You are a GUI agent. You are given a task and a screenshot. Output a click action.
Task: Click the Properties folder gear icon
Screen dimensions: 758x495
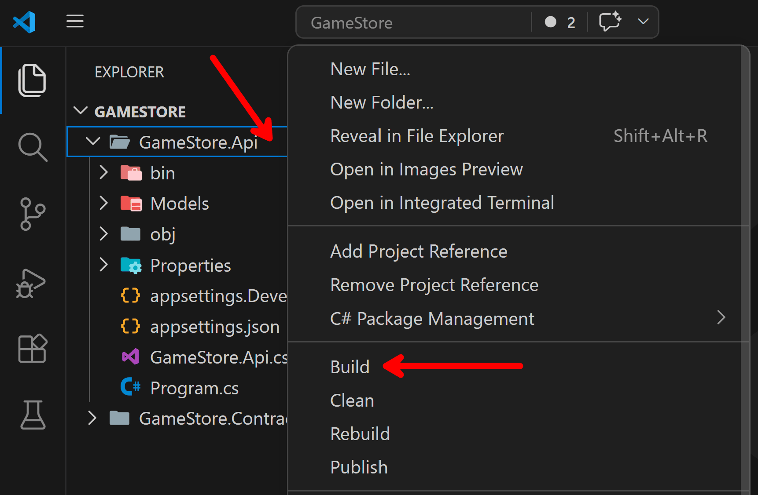click(131, 266)
